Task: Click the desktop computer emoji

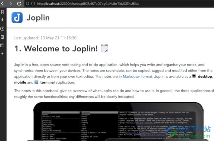Action: [x=194, y=76]
